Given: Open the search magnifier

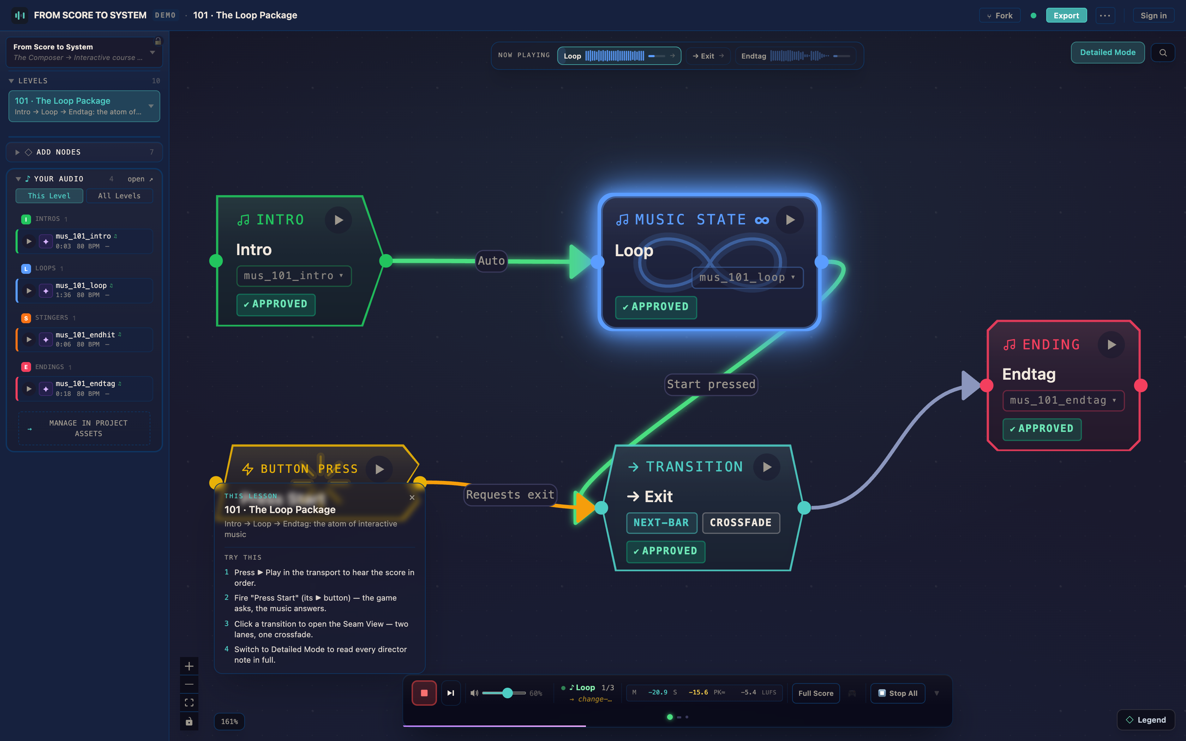Looking at the screenshot, I should (1163, 53).
